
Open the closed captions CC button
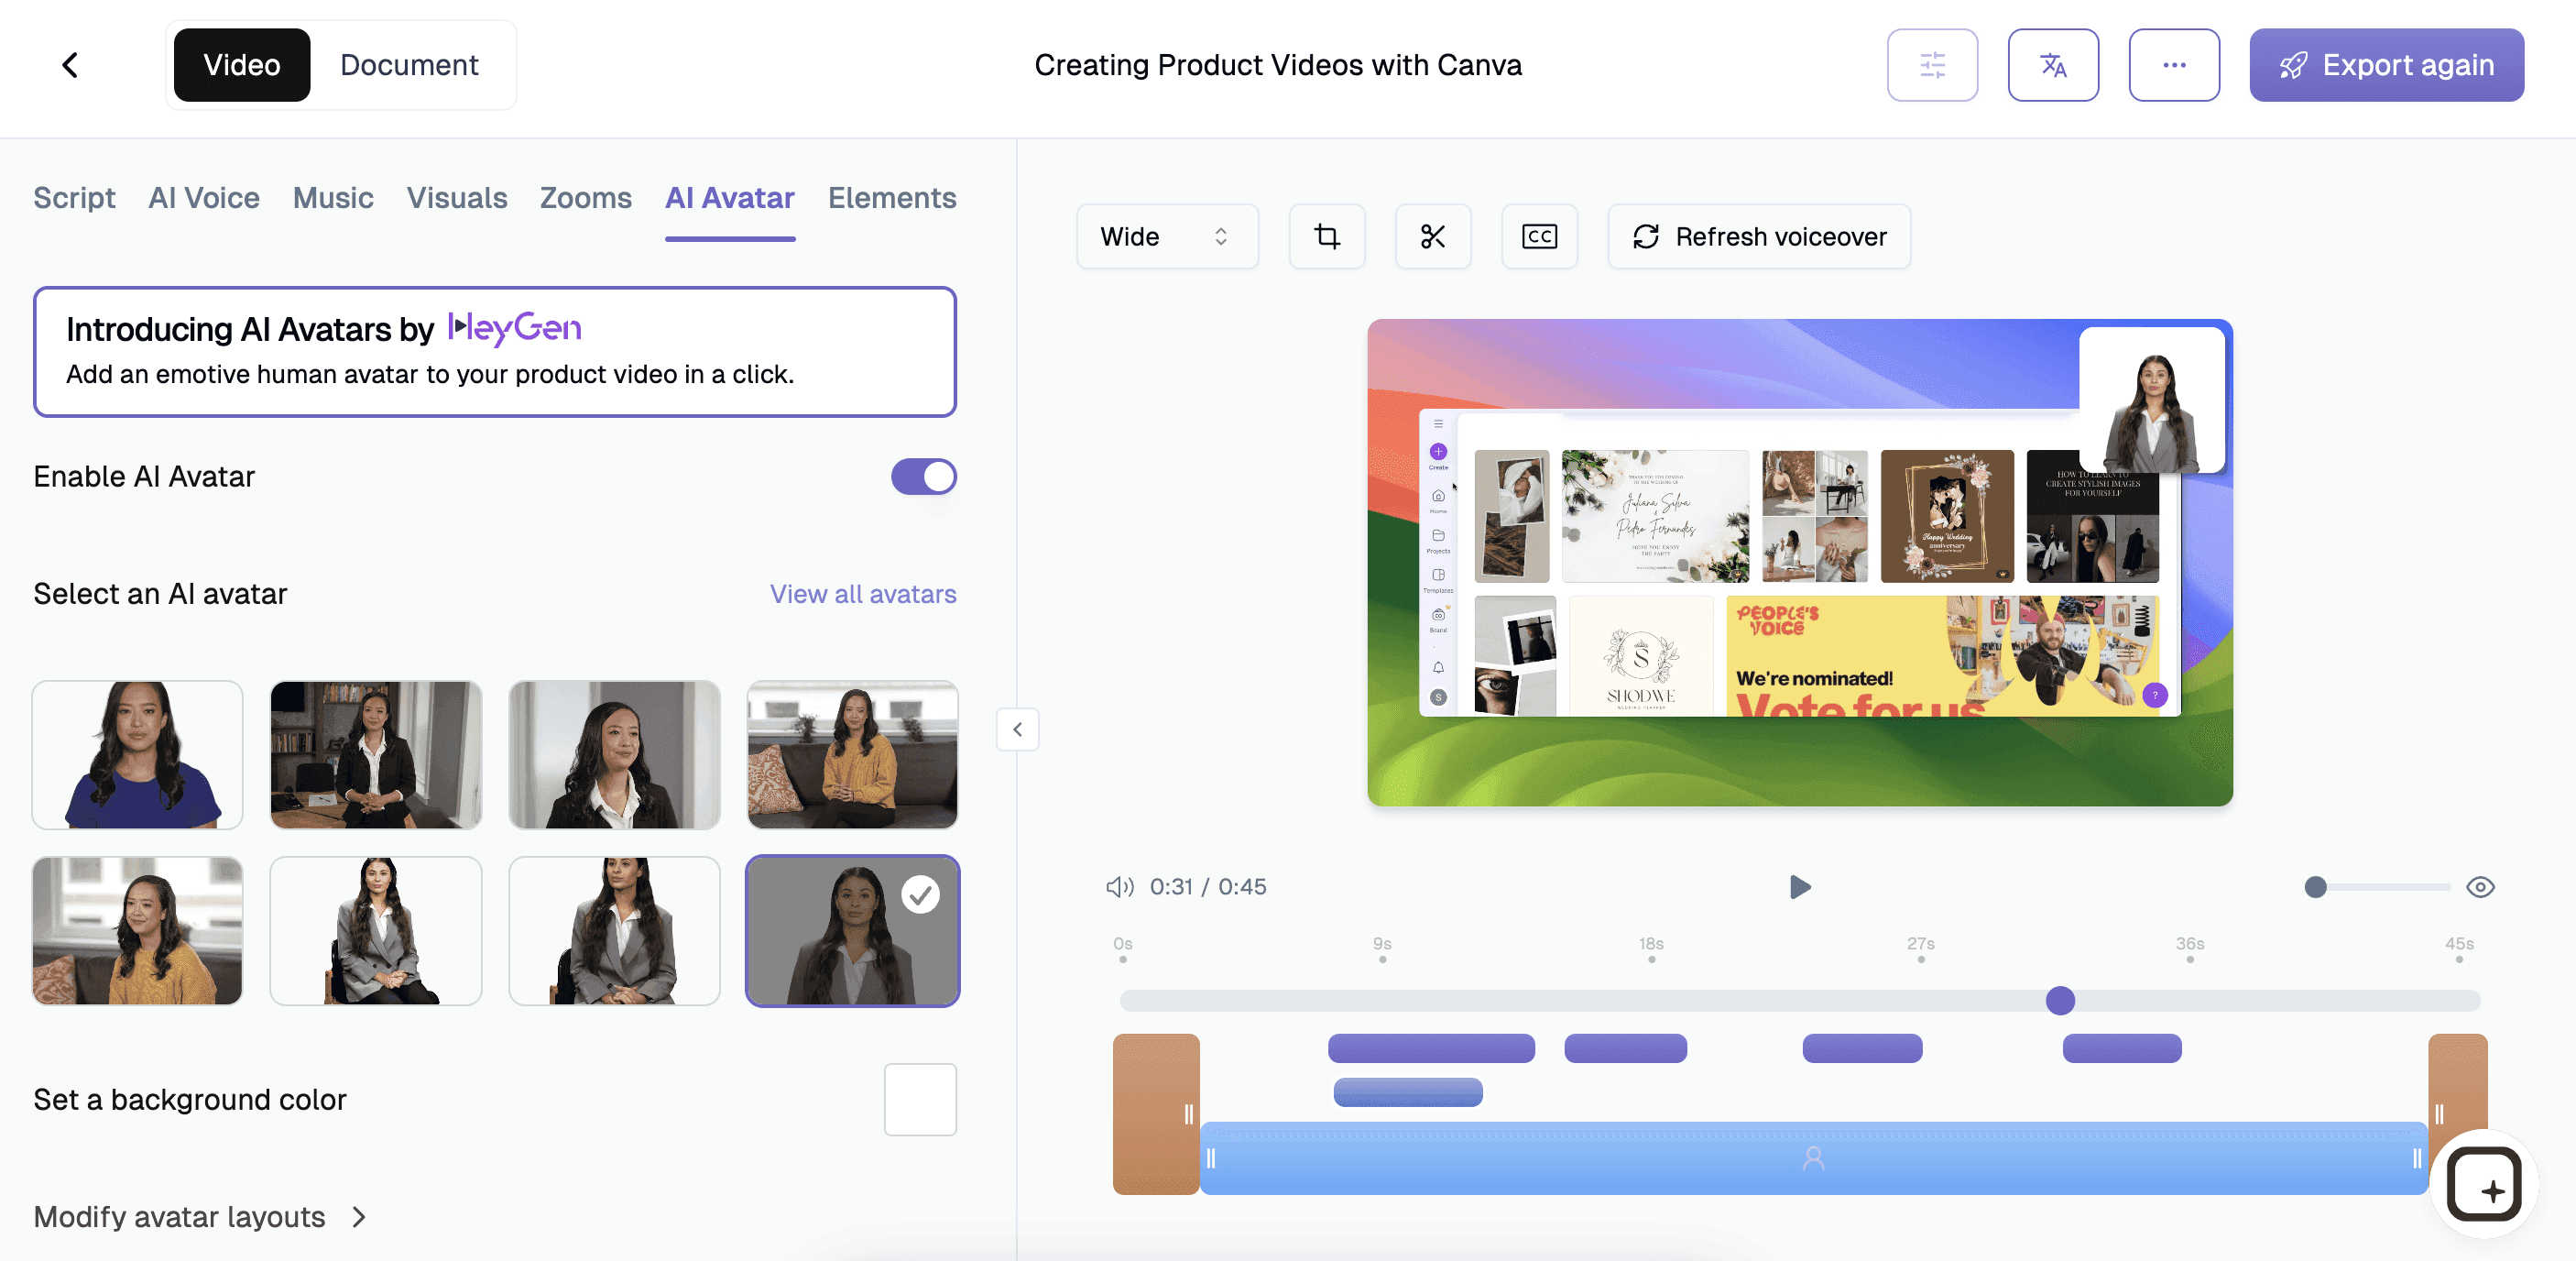click(x=1538, y=237)
